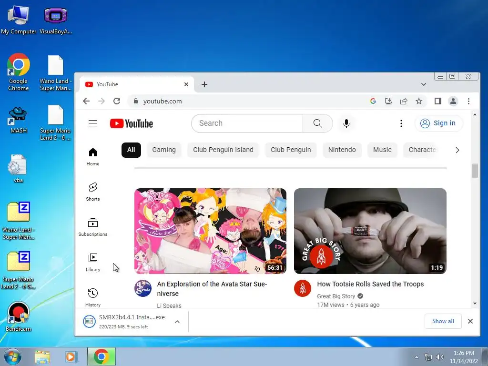This screenshot has width=488, height=366.
Task: Go back in Chrome
Action: pos(86,101)
